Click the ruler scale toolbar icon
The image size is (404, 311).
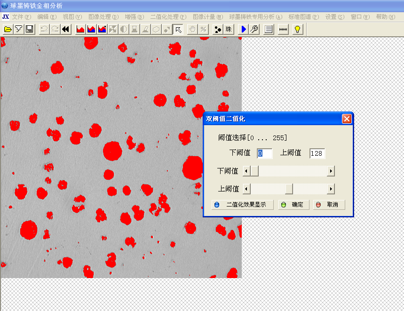[283, 29]
